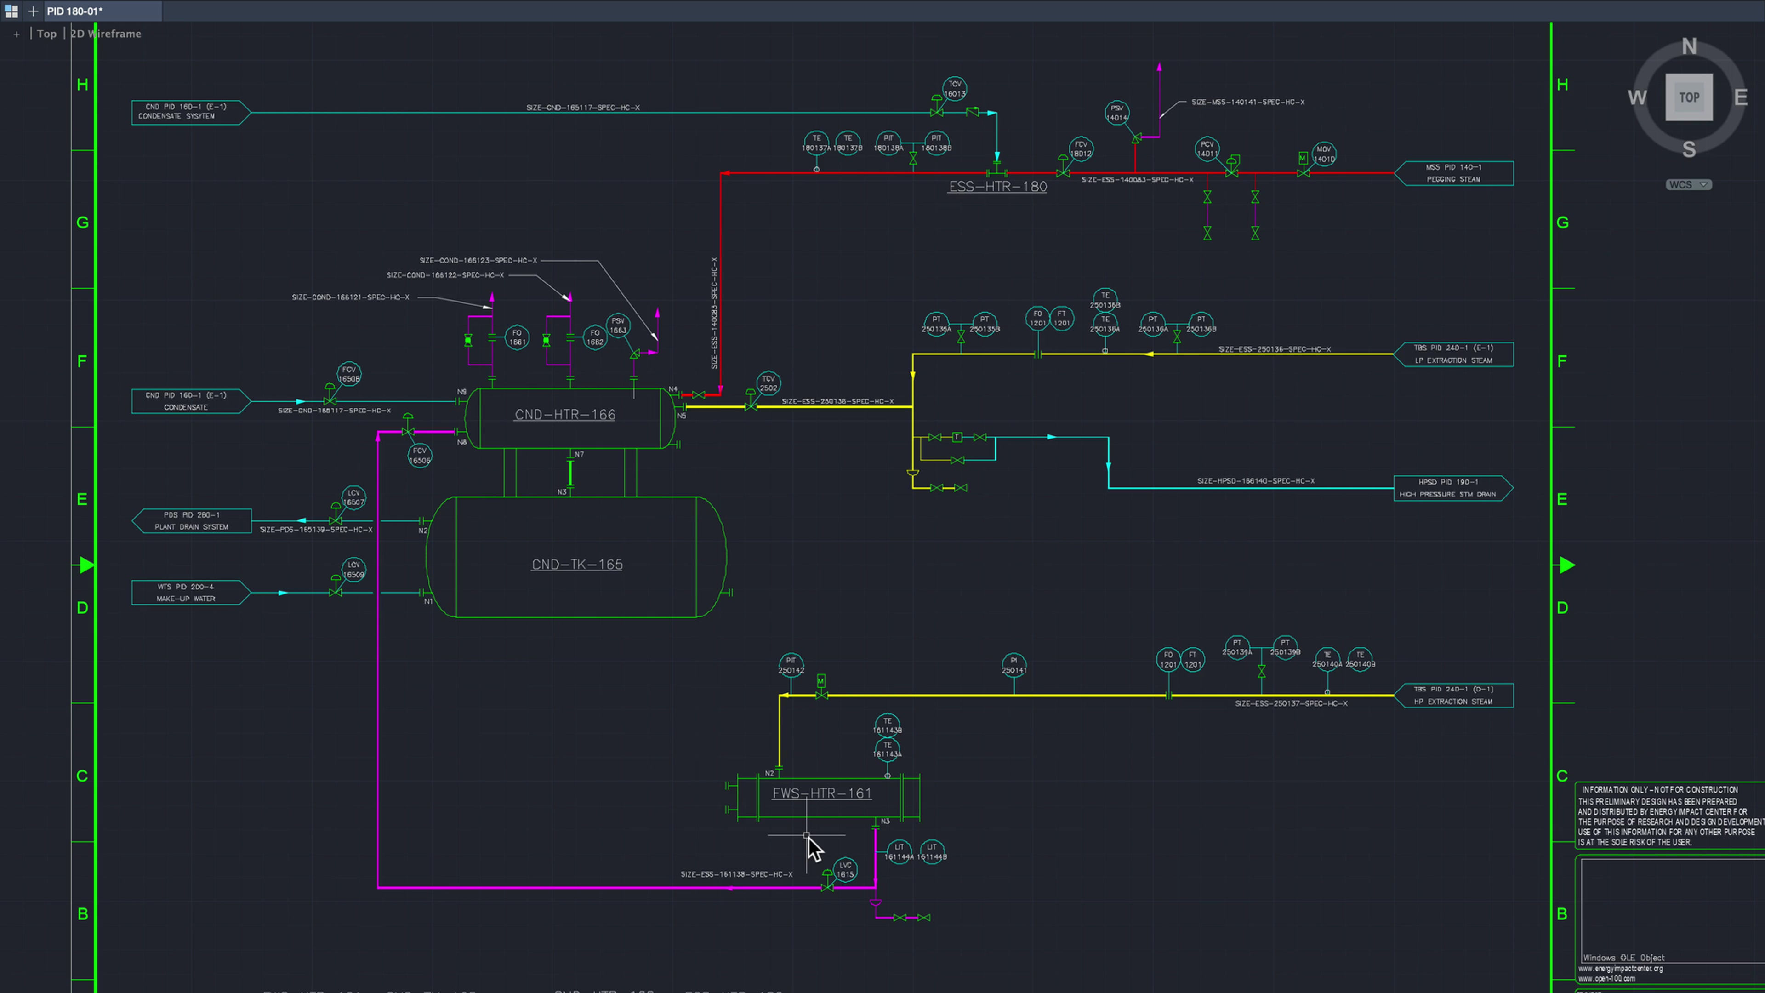The height and width of the screenshot is (993, 1765).
Task: Click line label SIZE-MSS-140141-SPEC-HC-X
Action: pyautogui.click(x=1248, y=102)
